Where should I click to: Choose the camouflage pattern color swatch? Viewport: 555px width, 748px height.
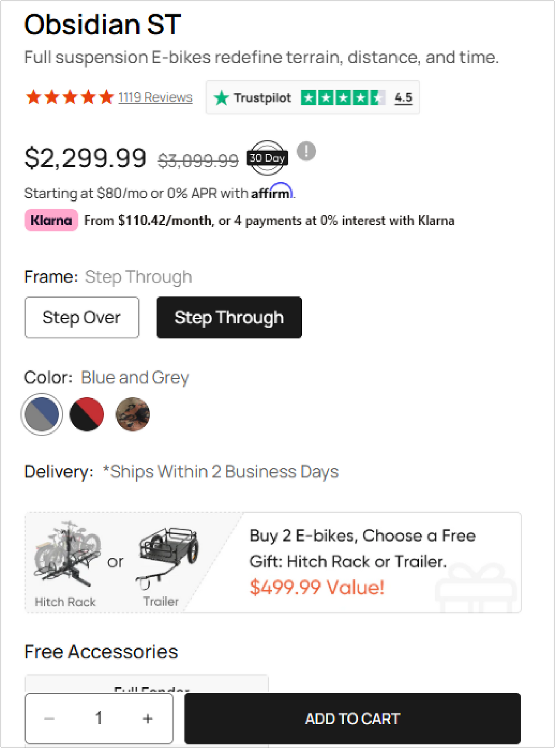133,414
